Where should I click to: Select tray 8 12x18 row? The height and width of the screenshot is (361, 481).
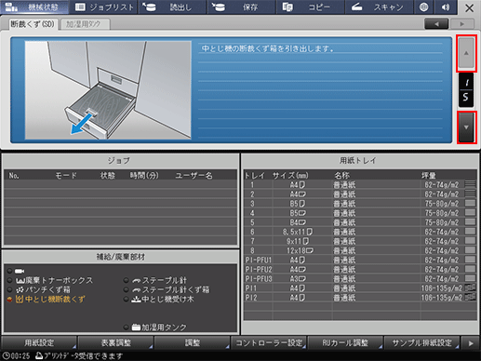coord(360,250)
